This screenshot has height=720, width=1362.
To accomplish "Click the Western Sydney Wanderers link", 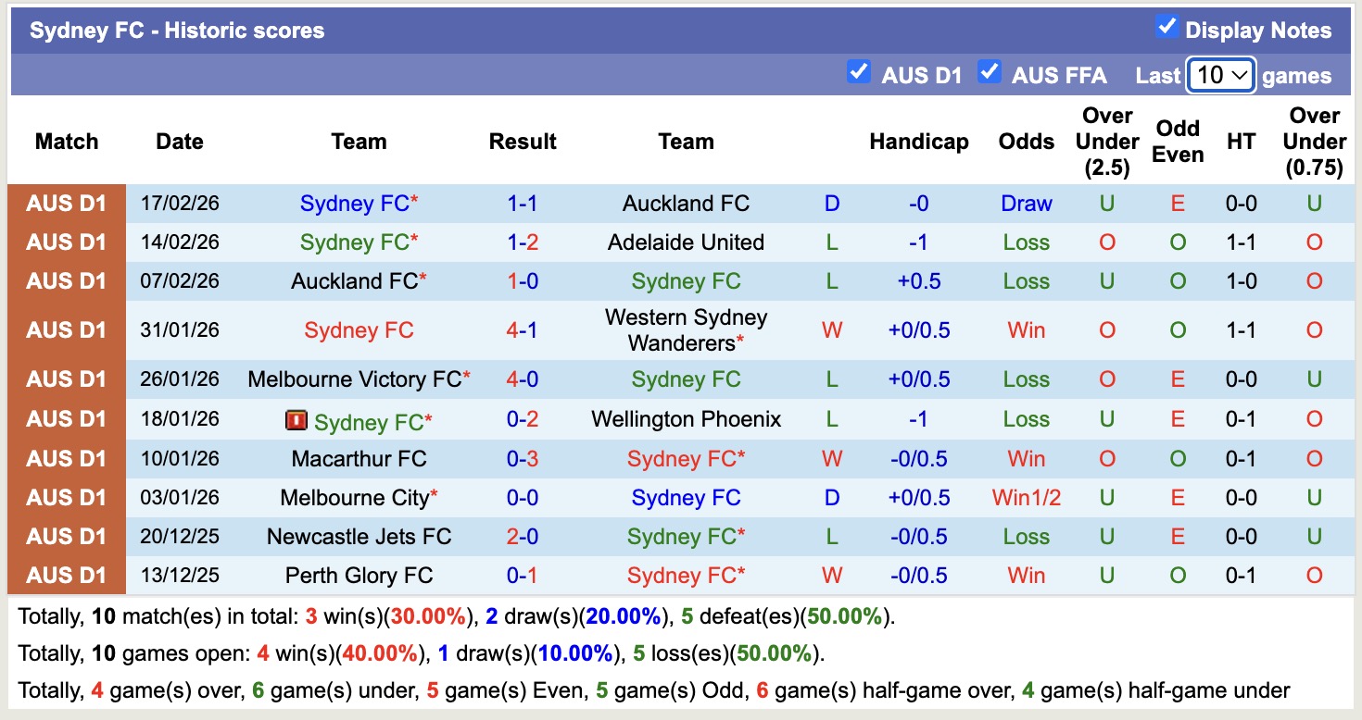I will (x=686, y=329).
